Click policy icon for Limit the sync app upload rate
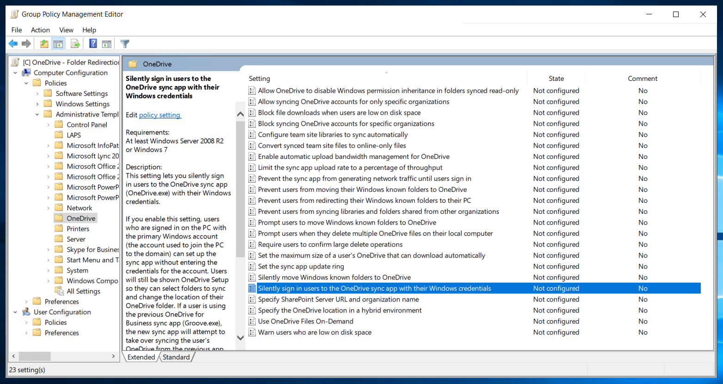Viewport: 723px width, 384px height. (x=252, y=168)
